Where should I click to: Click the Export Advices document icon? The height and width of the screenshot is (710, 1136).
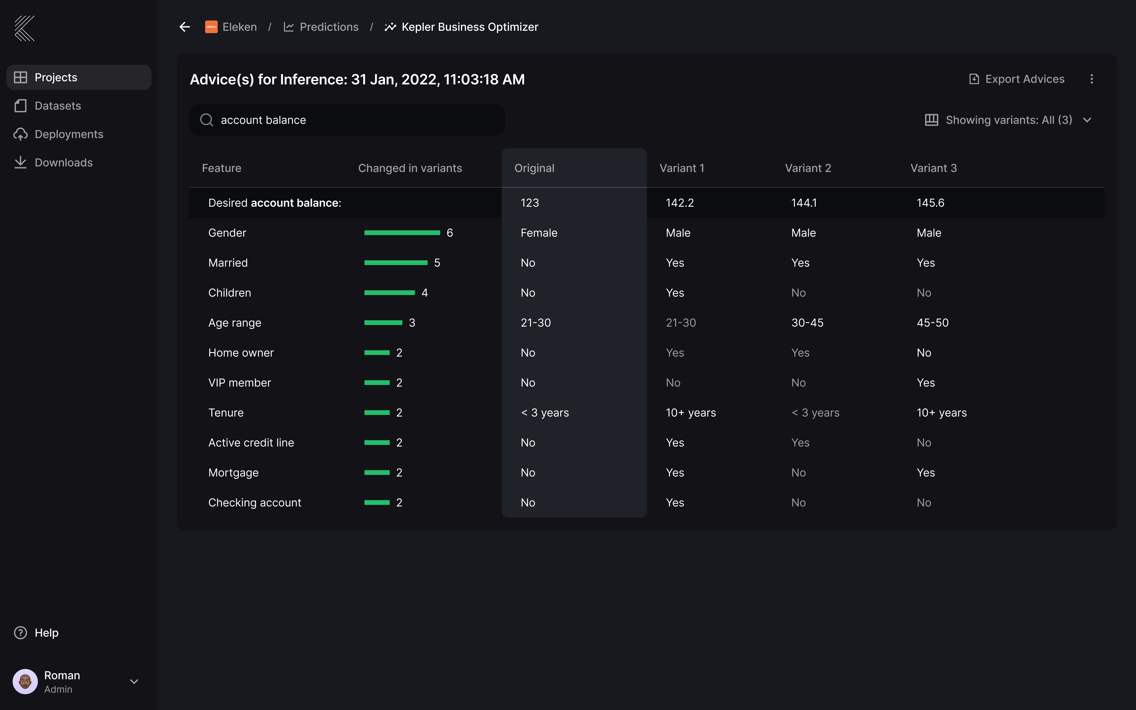pyautogui.click(x=975, y=78)
